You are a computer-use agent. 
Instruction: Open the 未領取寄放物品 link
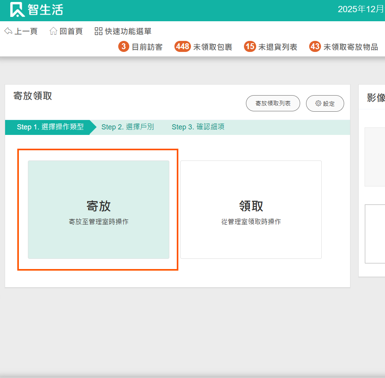[350, 47]
